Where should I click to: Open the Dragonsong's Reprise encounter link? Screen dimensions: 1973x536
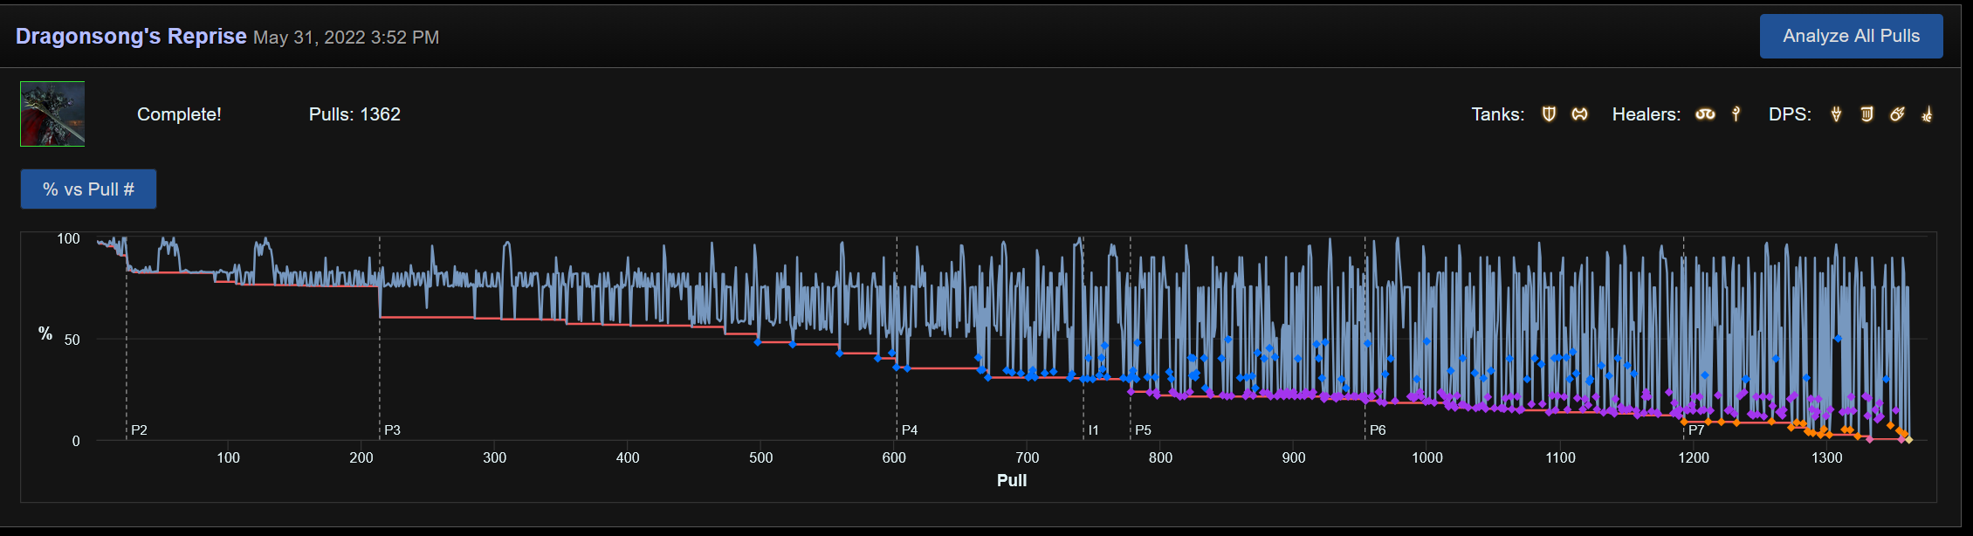[x=131, y=36]
